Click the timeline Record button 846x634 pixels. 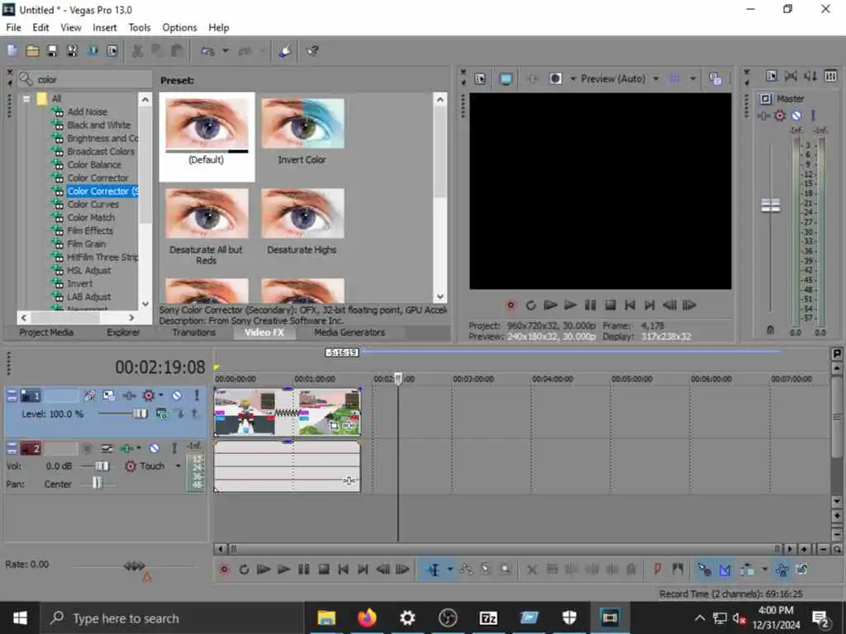click(225, 570)
